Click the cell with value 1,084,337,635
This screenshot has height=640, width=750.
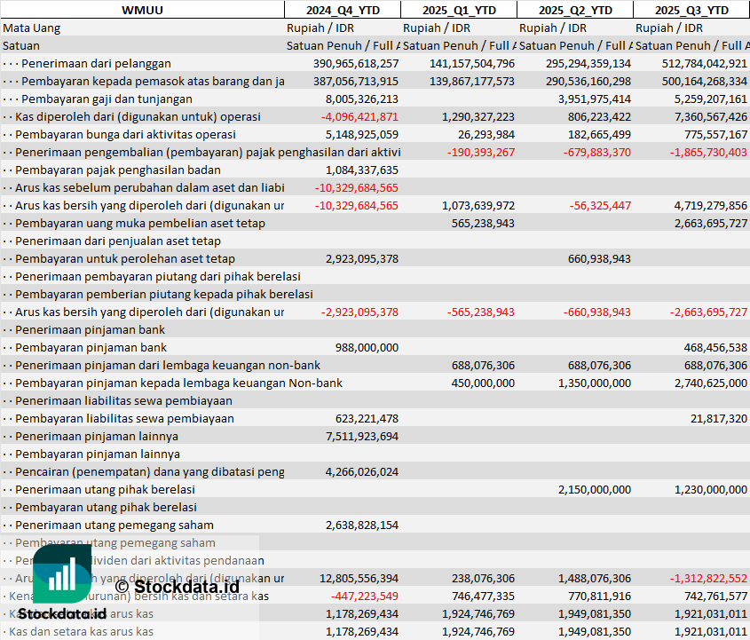[x=362, y=170]
